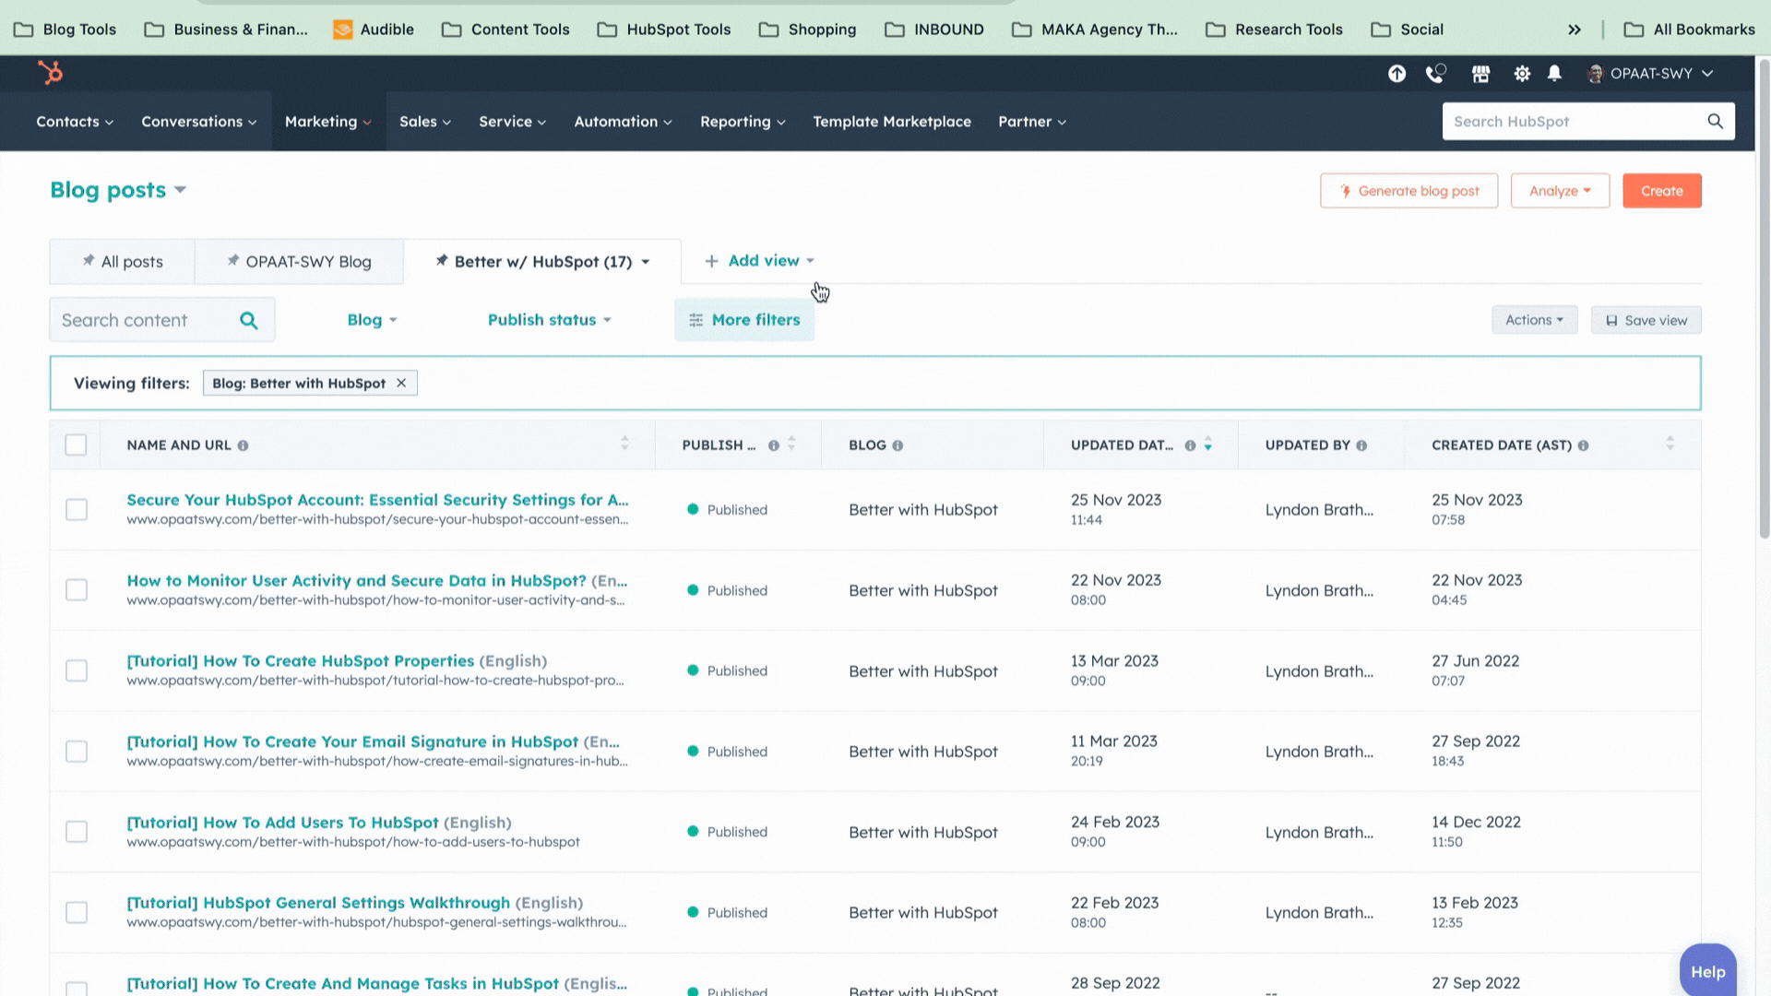Open the Analyze dropdown

(x=1560, y=191)
